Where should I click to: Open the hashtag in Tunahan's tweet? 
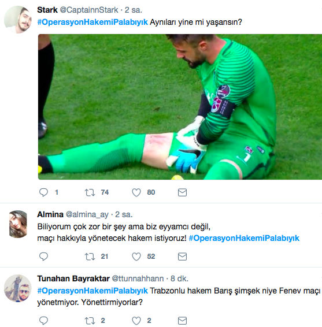point(92,291)
